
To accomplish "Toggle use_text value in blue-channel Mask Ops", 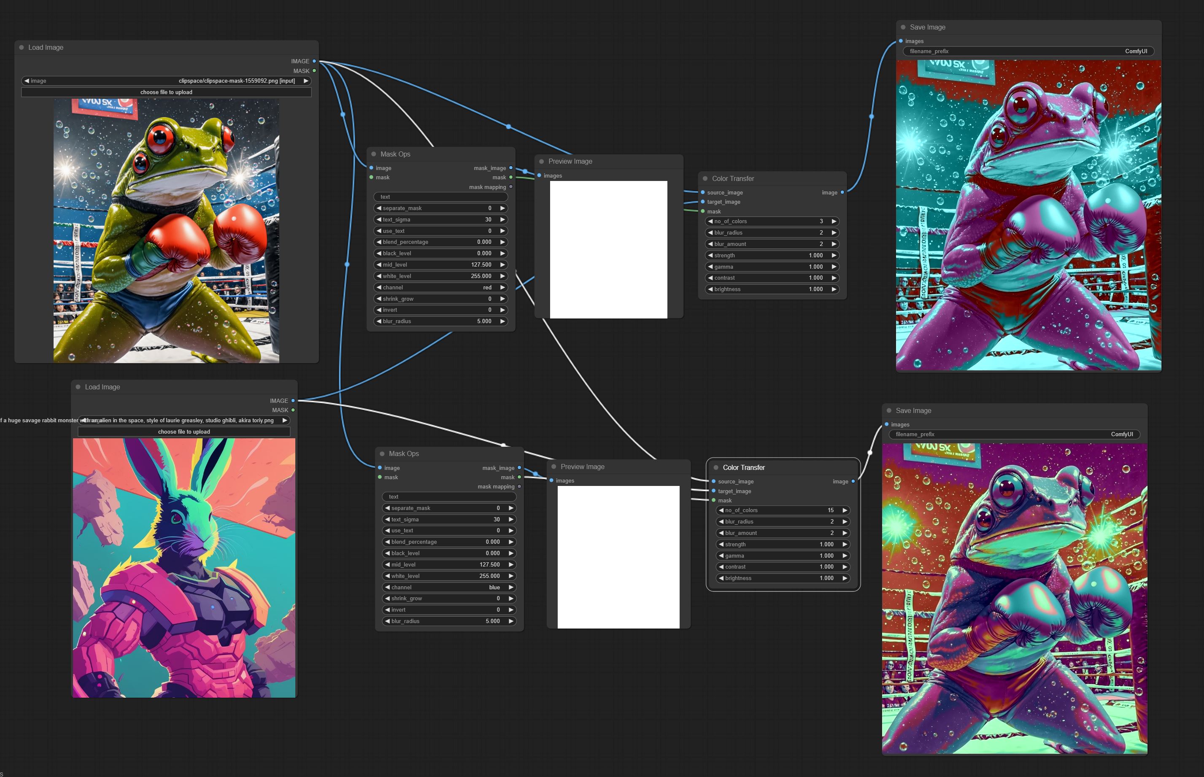I will coord(448,531).
